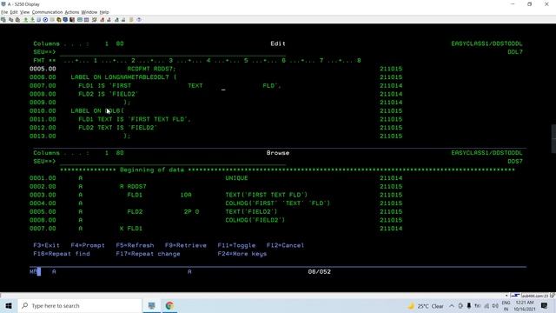Click the 'R RDDS7' record format line
556x313 pixels.
coord(133,187)
